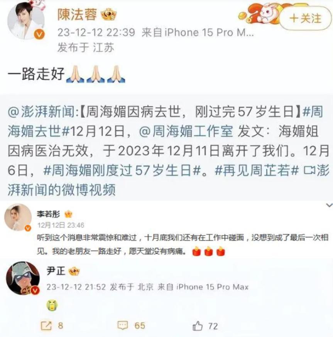Screen dimensions: 333x337
Task: Open the @周海媚工作室 mention link
Action: coord(186,131)
